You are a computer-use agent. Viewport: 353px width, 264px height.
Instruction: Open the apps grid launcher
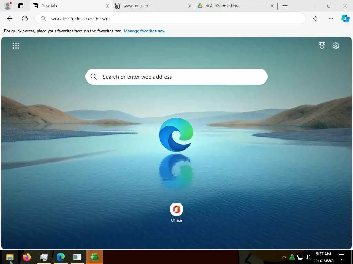pos(16,46)
